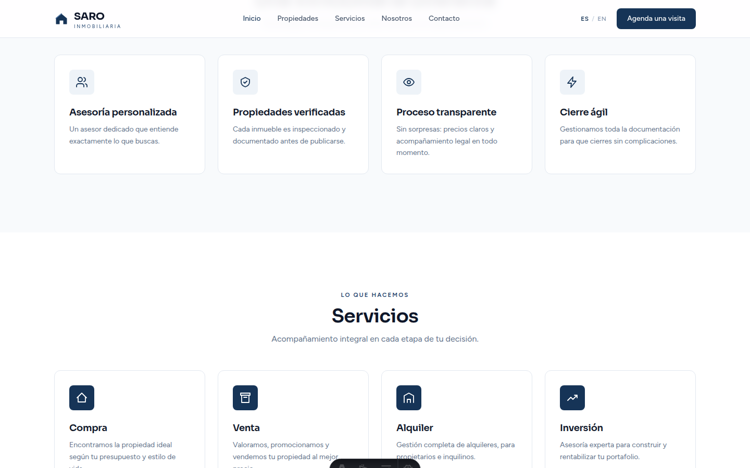Viewport: 750px width, 468px height.
Task: Click the eye icon on Proceso transparente card
Action: pyautogui.click(x=409, y=82)
